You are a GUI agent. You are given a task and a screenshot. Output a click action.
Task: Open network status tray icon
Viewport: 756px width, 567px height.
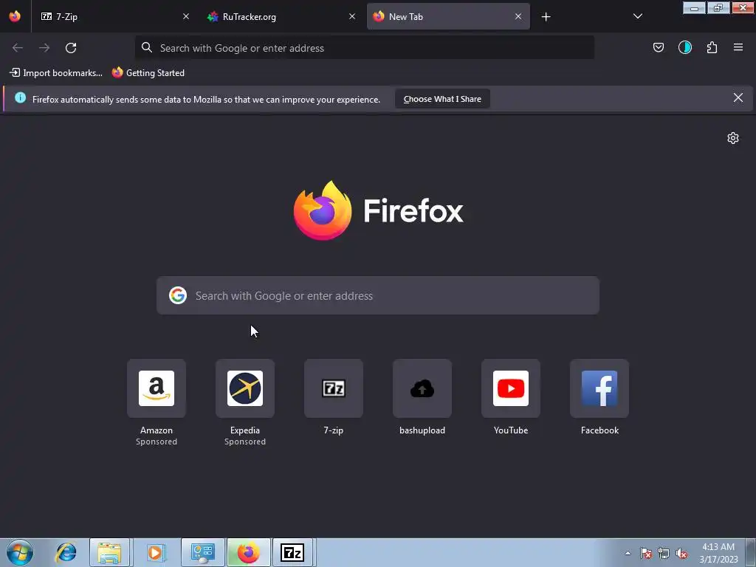coord(664,553)
